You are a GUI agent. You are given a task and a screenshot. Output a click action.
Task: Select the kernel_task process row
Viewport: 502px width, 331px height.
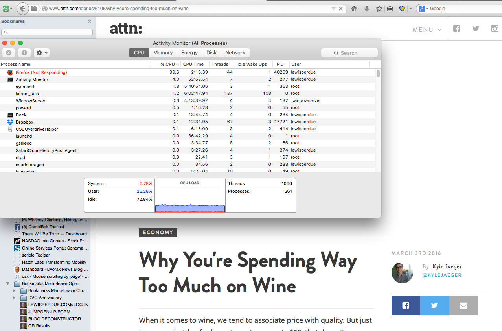pos(188,94)
